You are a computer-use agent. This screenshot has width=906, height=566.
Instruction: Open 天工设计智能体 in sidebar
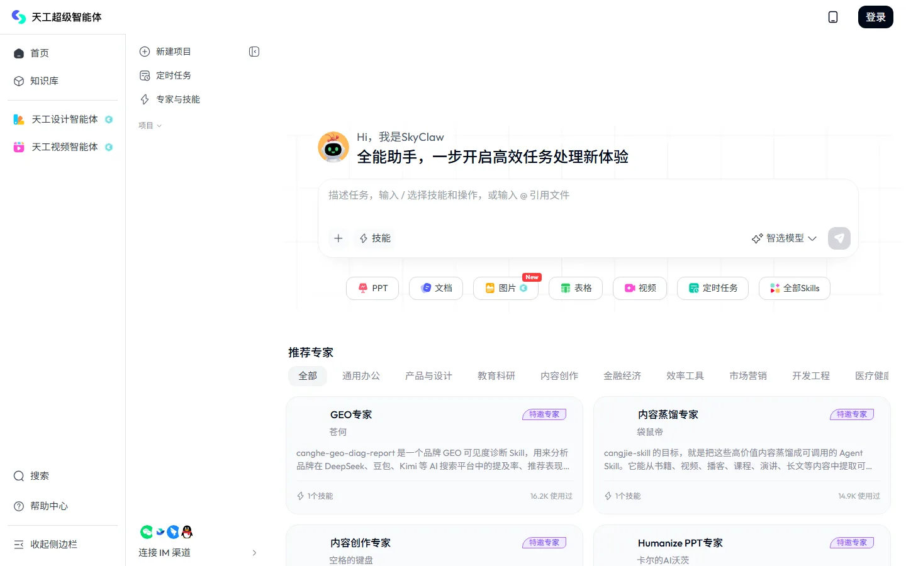[x=62, y=119]
